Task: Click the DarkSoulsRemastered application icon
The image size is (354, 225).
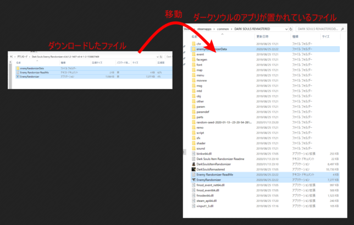Action: tap(193, 169)
